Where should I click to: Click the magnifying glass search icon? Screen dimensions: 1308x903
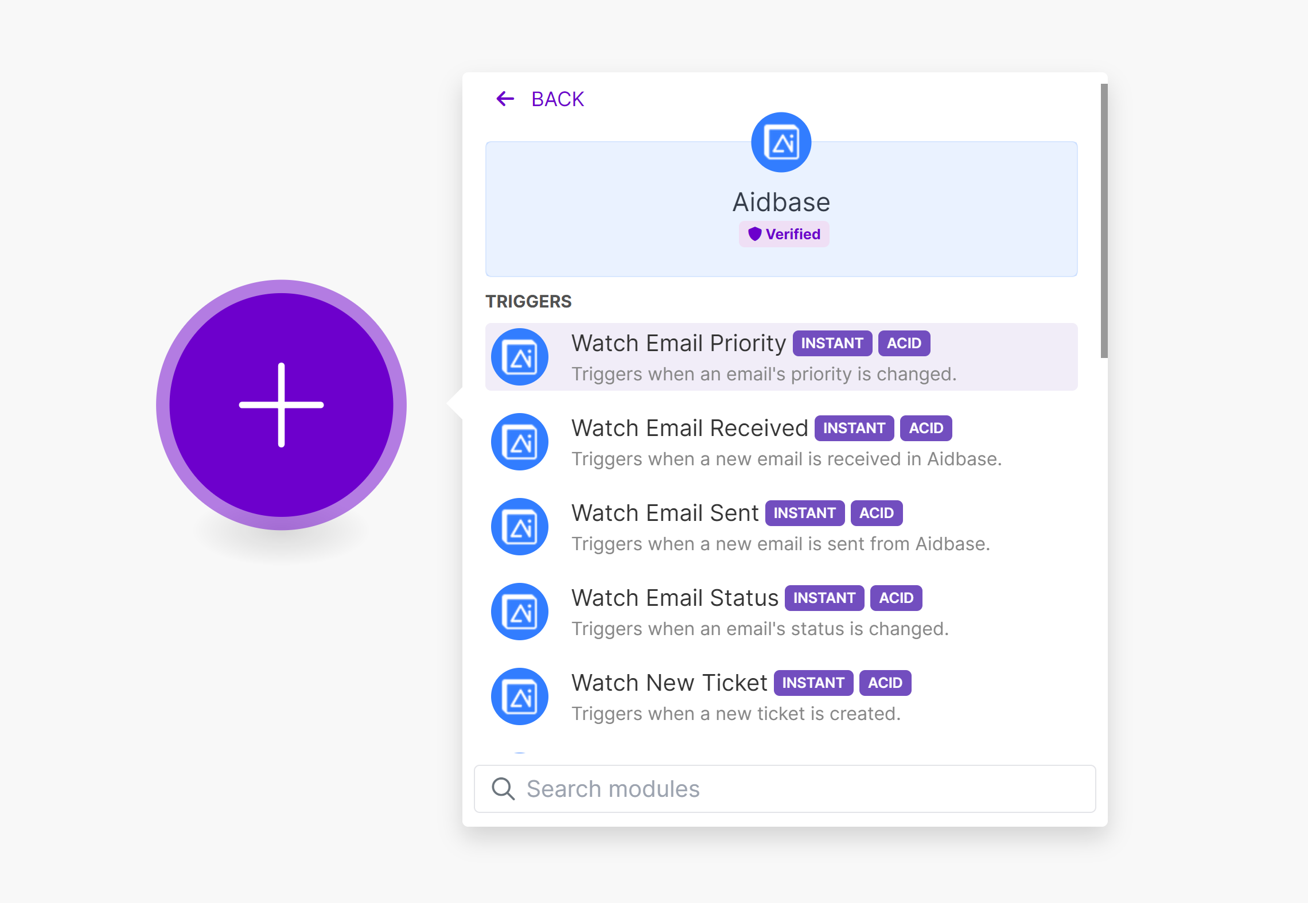(503, 789)
